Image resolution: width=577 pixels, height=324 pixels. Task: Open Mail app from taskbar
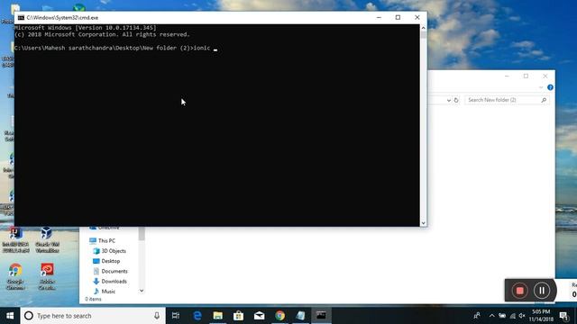(259, 316)
